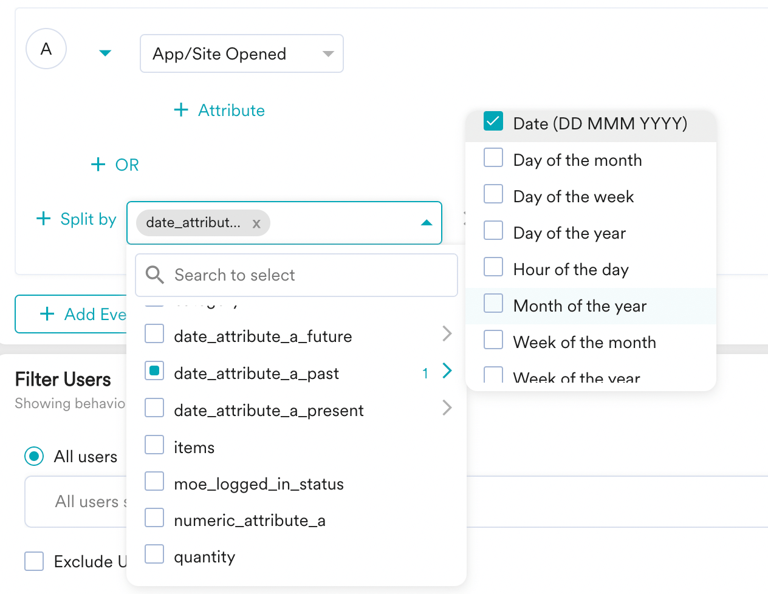768x594 pixels.
Task: Click the plus icon next to Attribute
Action: [x=180, y=110]
